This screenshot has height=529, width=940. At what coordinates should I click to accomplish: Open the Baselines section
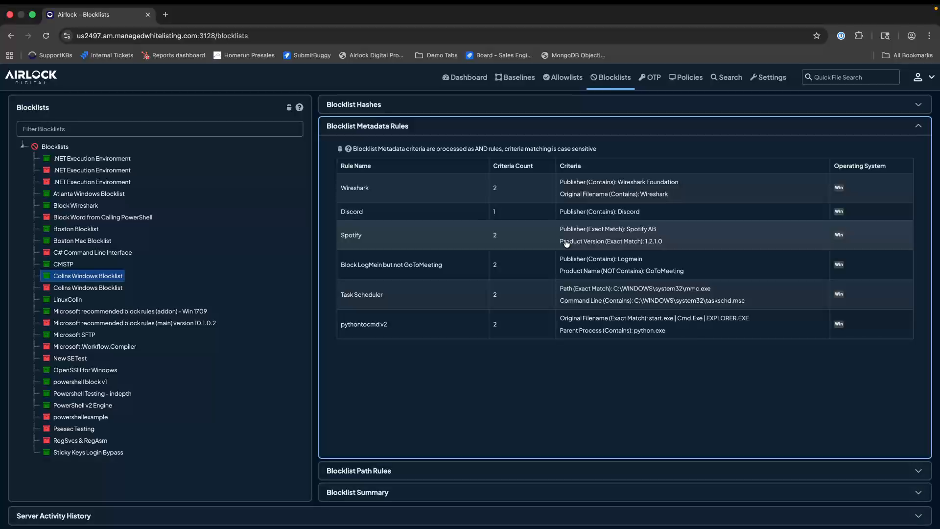pos(515,77)
